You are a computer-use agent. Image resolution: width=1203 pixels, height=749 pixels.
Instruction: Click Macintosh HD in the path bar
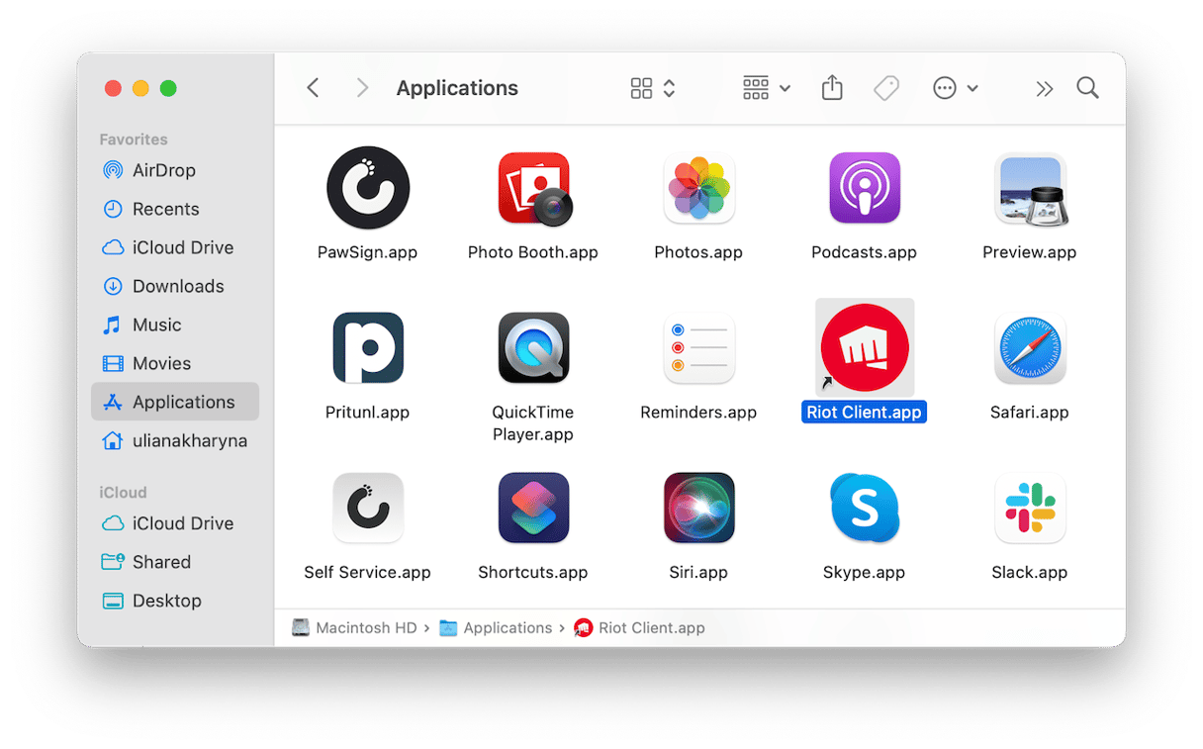click(x=354, y=627)
